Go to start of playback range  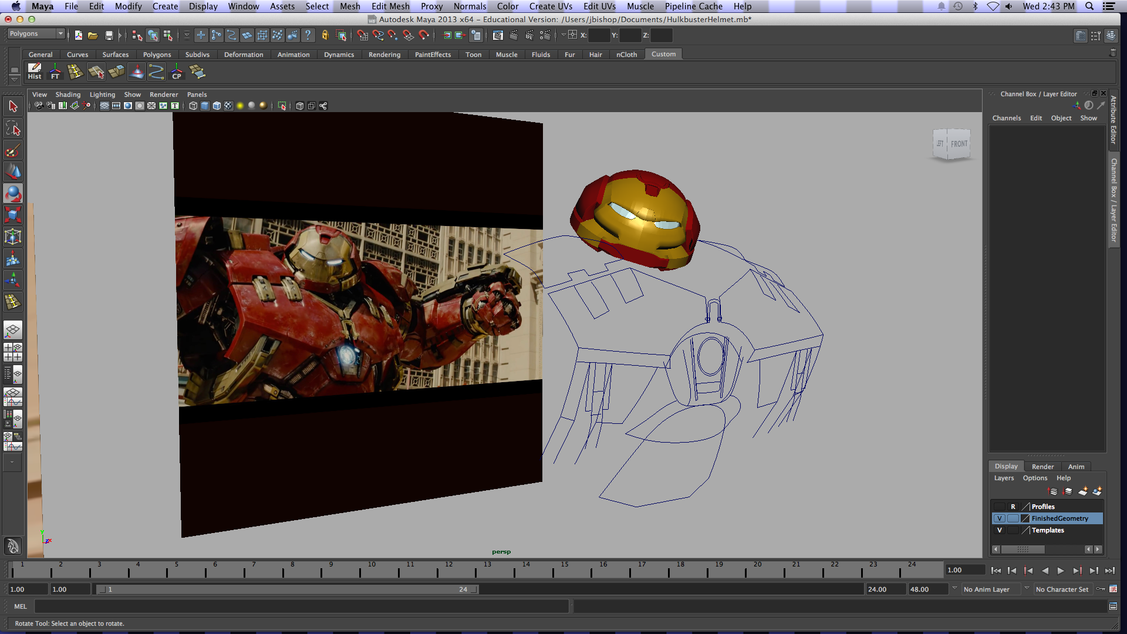996,571
